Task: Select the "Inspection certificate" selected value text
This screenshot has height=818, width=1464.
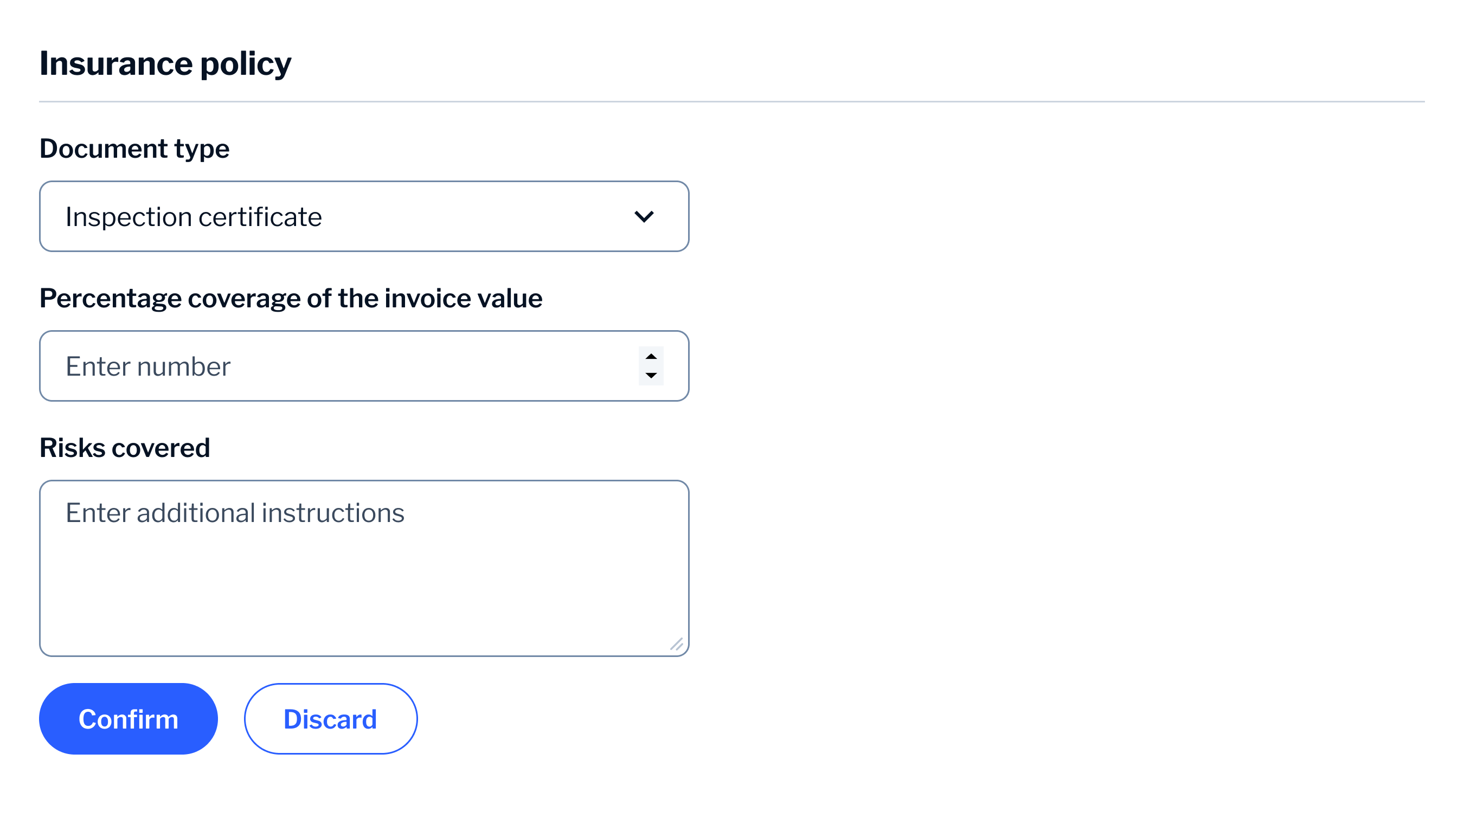Action: [193, 216]
